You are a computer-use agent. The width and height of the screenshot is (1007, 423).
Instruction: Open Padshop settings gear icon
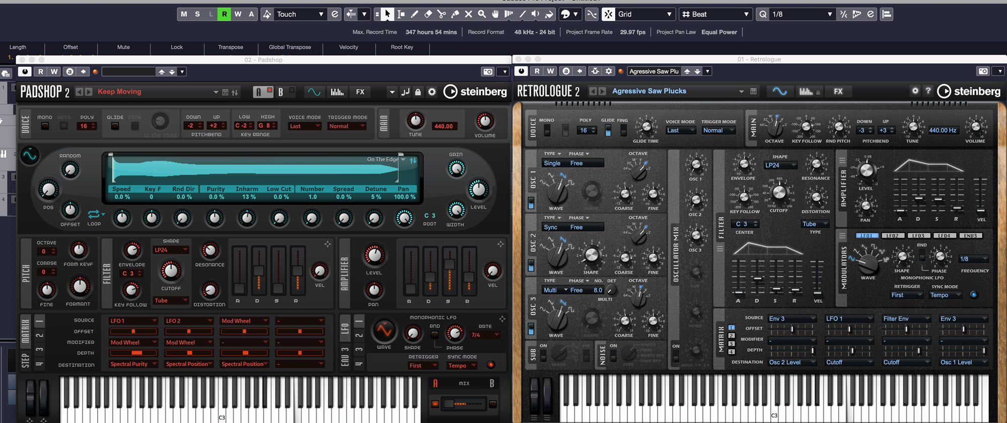click(x=432, y=92)
